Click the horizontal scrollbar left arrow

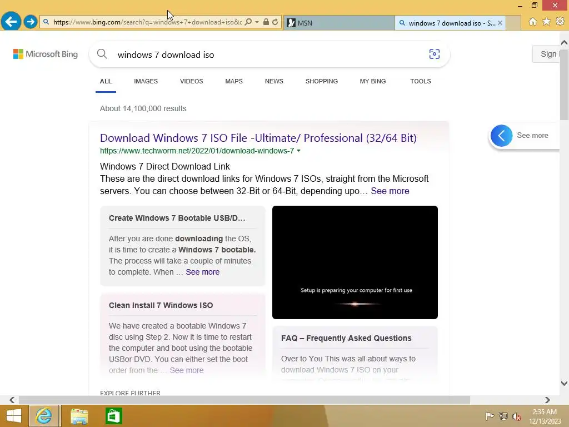point(12,400)
